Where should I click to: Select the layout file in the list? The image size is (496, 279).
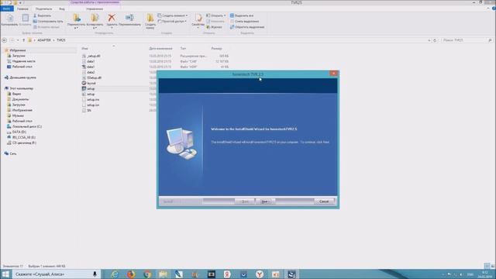point(91,83)
